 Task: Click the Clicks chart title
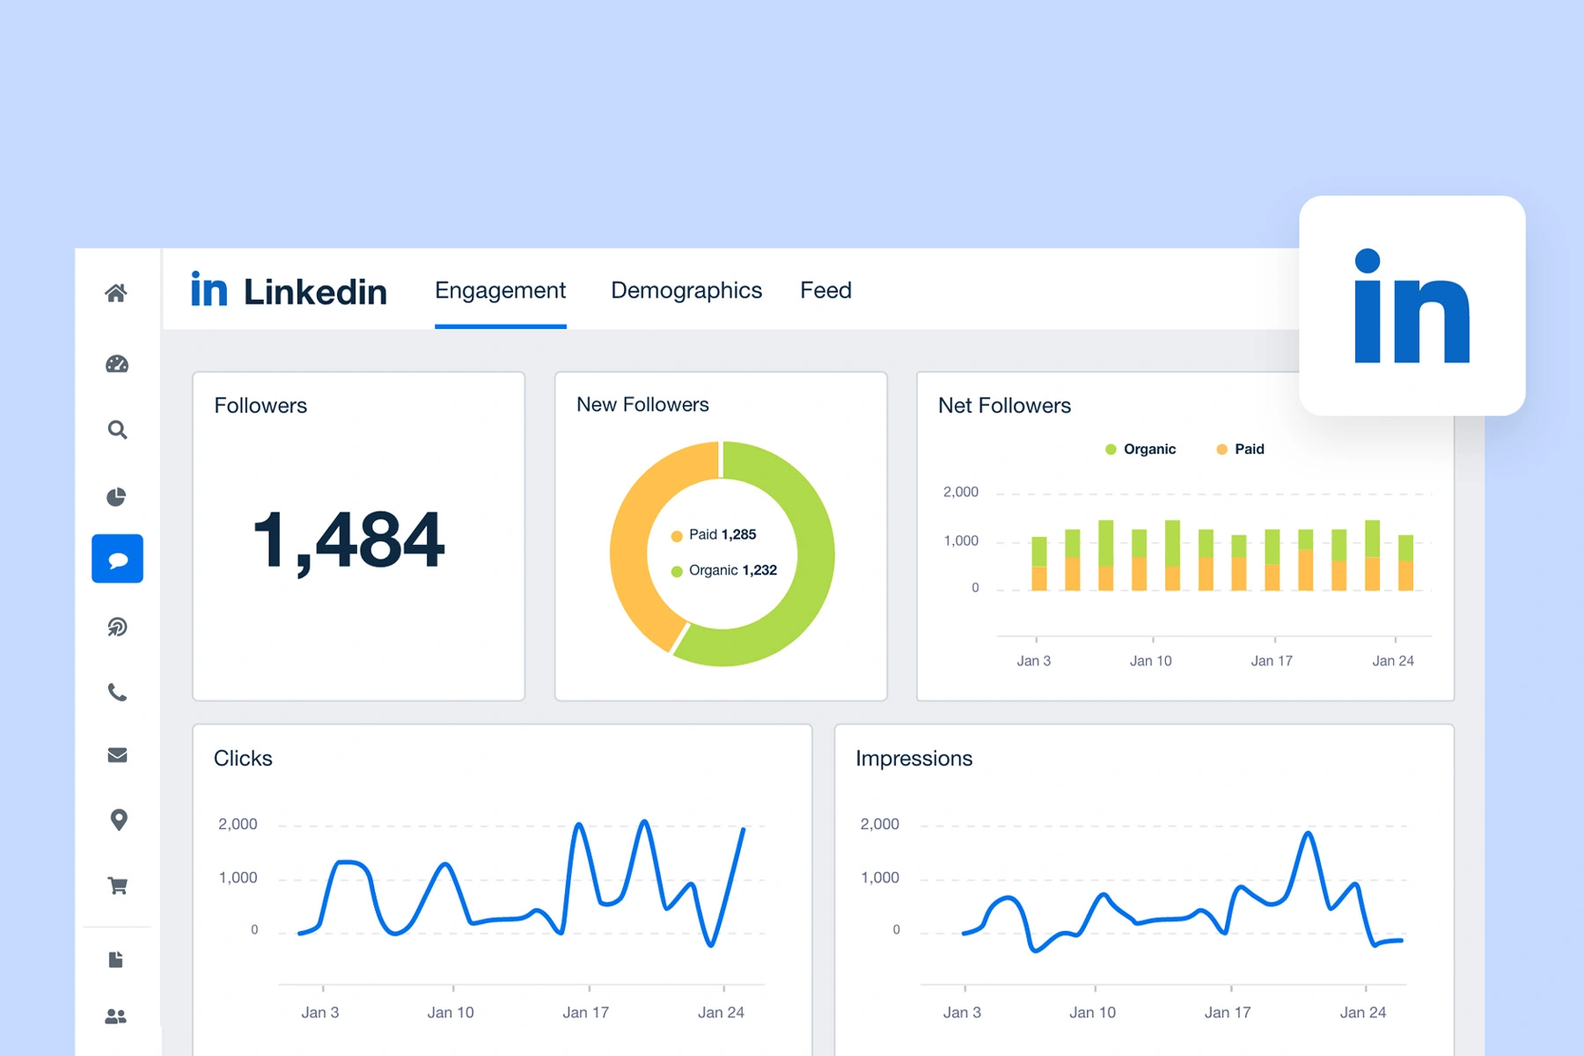point(243,759)
